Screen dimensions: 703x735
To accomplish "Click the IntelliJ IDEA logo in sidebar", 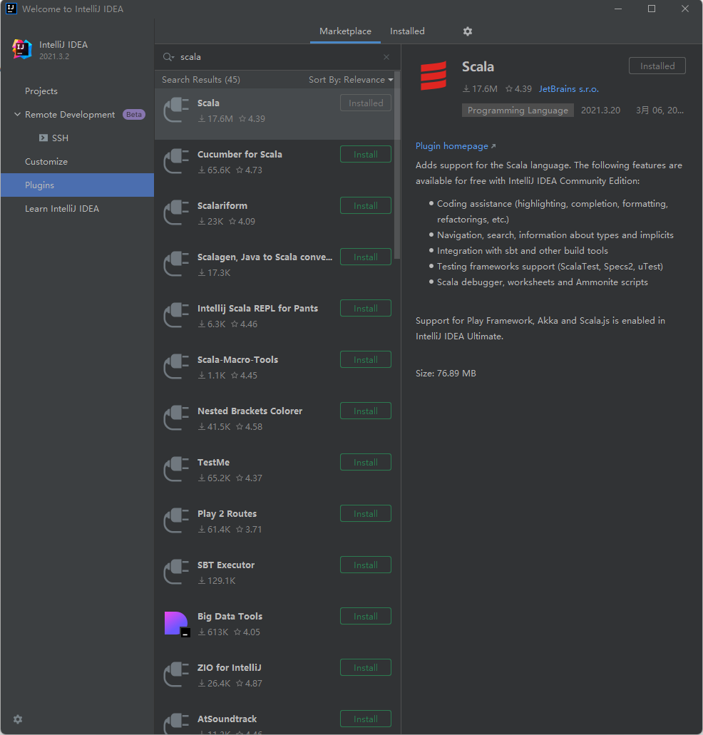I will [x=21, y=49].
